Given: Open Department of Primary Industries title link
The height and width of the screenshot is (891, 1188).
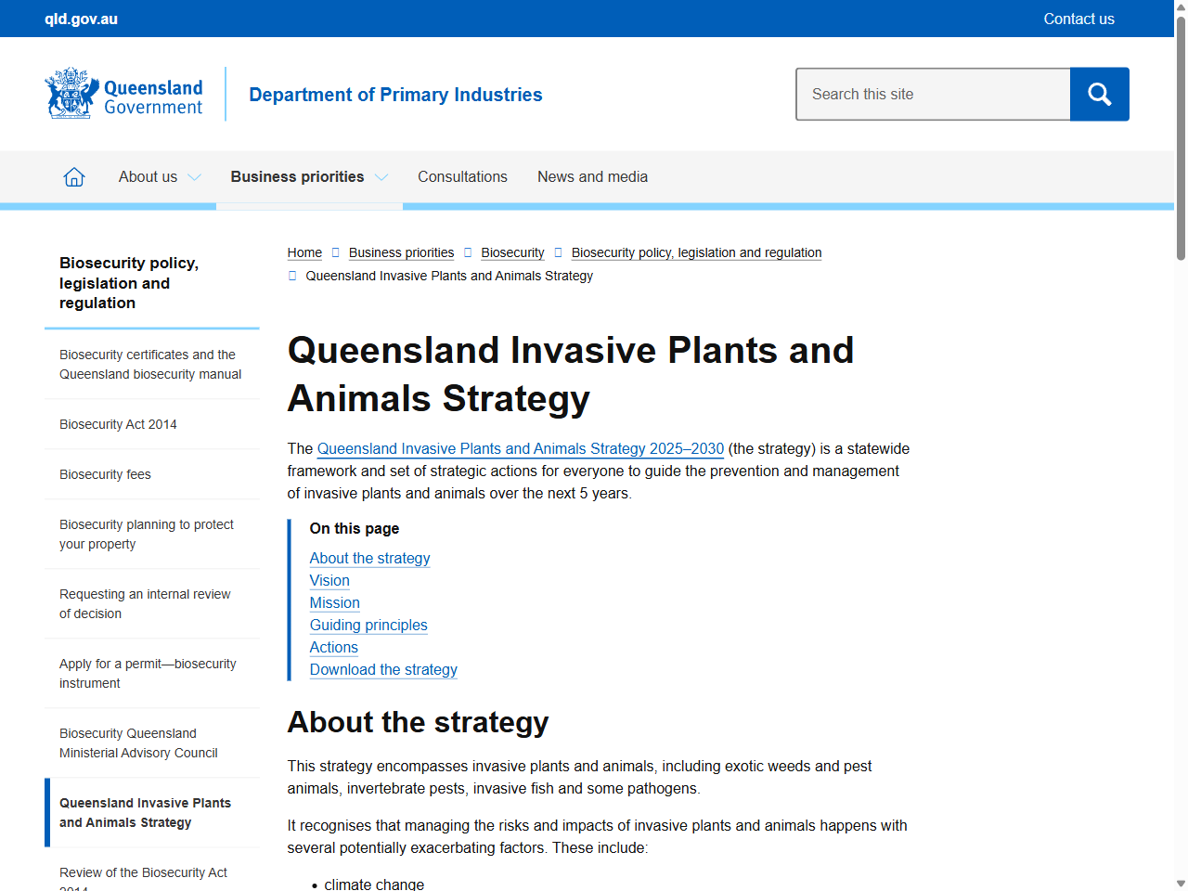Looking at the screenshot, I should pyautogui.click(x=395, y=95).
